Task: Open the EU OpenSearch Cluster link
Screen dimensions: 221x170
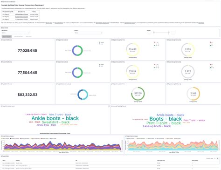Action: click(21, 17)
